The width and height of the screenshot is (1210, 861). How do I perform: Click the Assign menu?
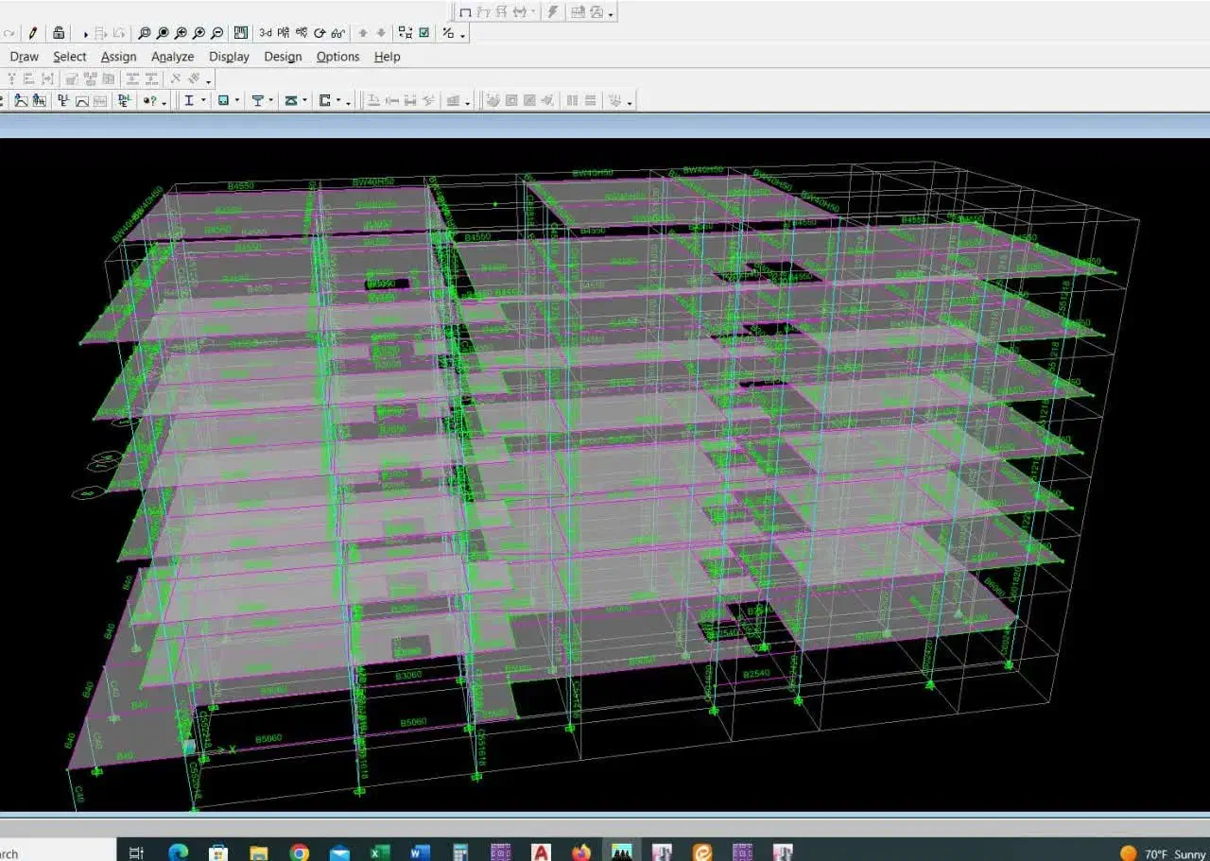pos(118,57)
